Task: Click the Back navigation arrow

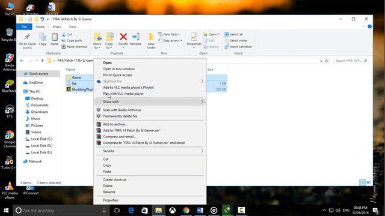Action: click(x=22, y=61)
